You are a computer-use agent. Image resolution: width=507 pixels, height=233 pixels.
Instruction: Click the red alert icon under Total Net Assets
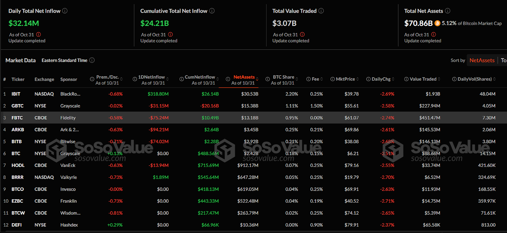[x=433, y=34]
